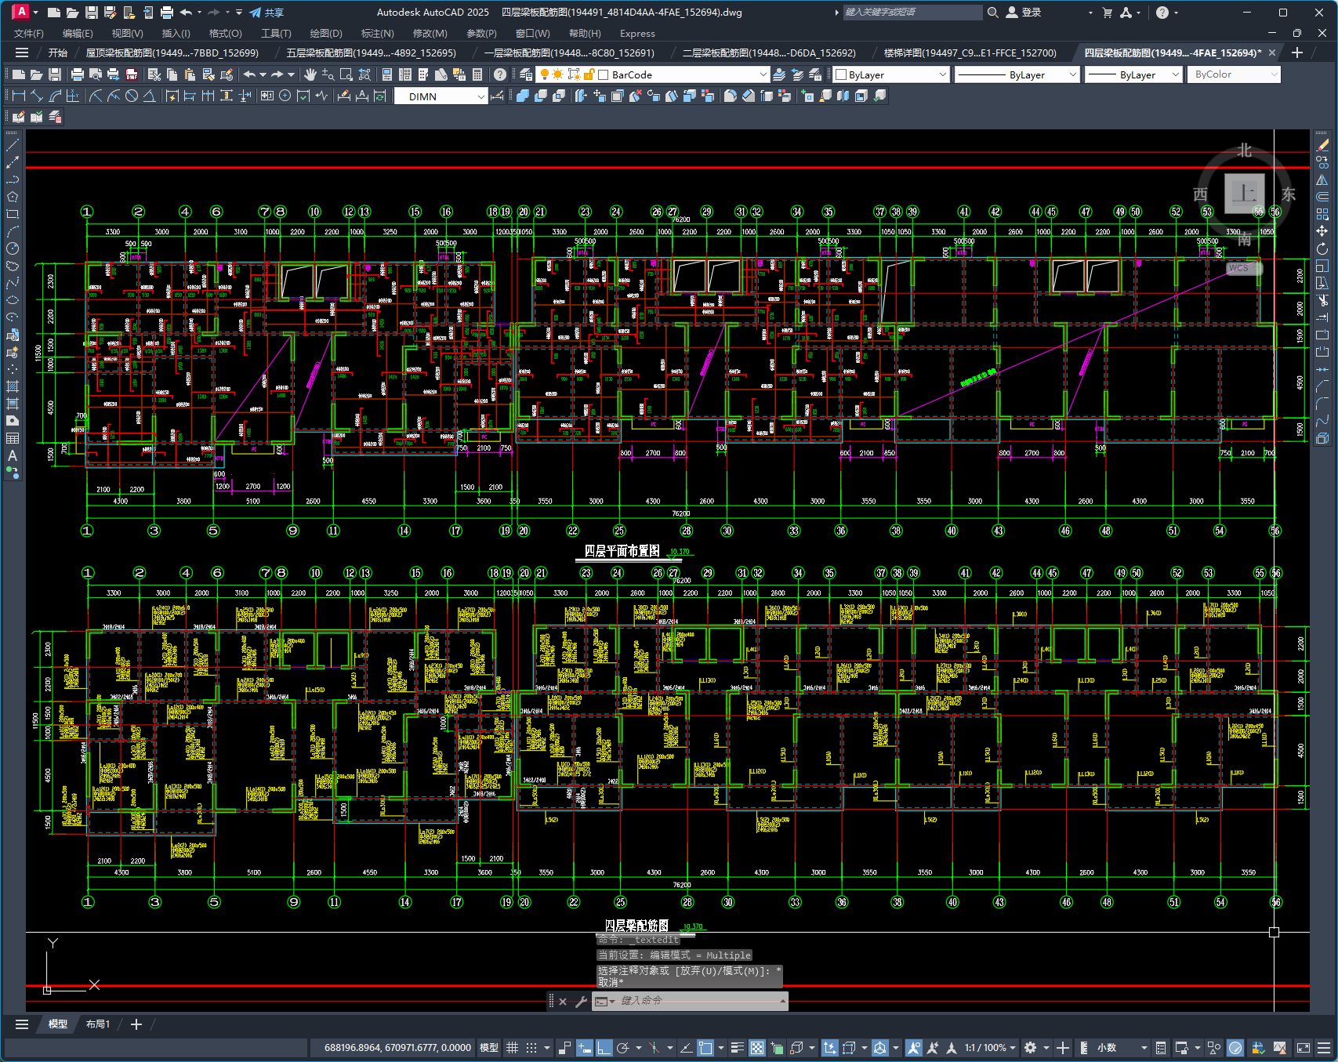Select the Move tool in modify toolbar

(x=1322, y=231)
